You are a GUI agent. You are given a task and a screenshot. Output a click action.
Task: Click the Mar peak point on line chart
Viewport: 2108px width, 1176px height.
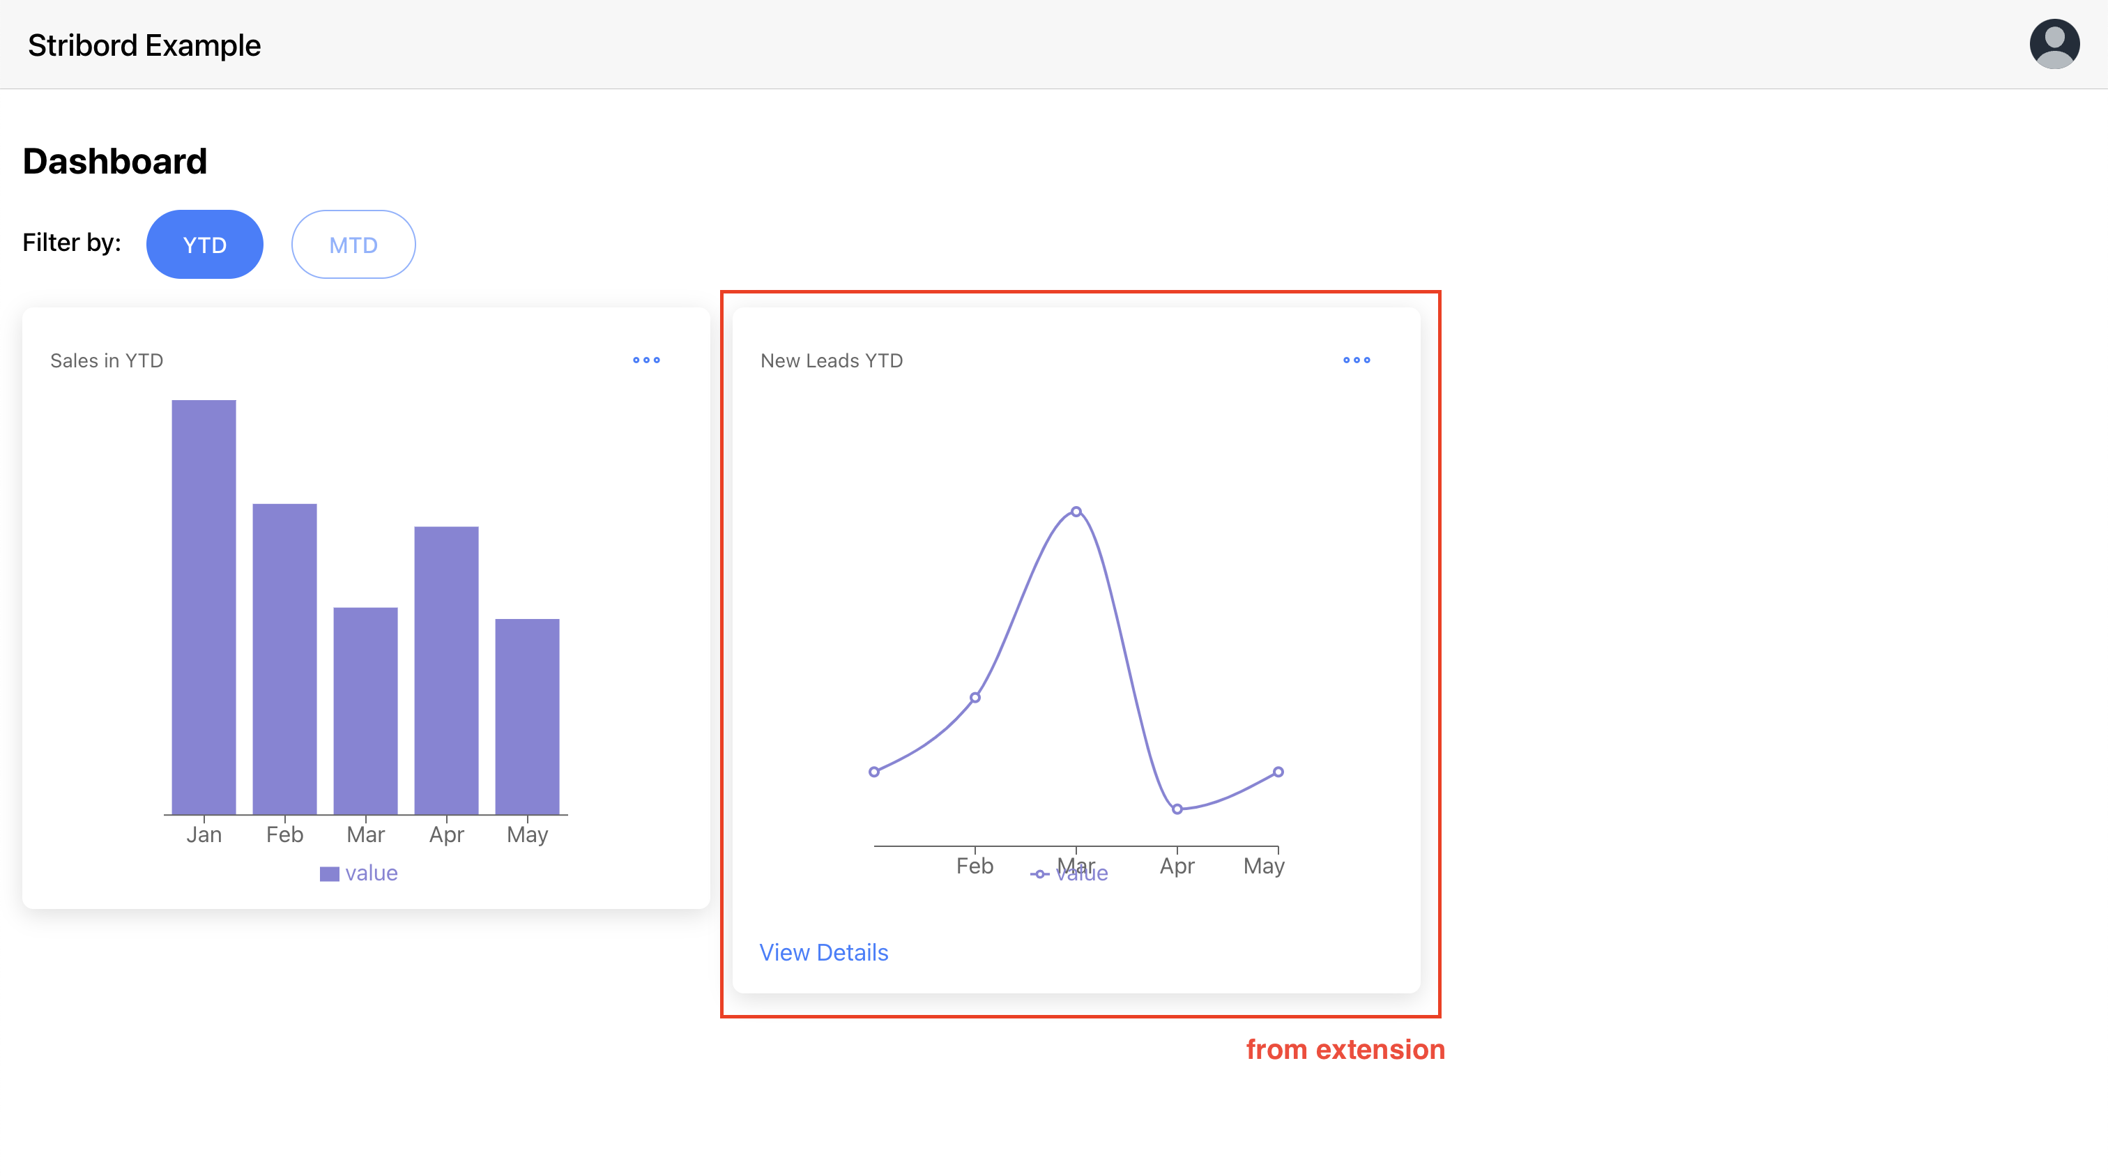coord(1076,512)
